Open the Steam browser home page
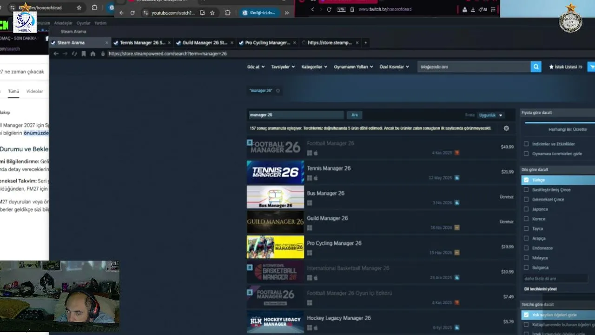 (x=93, y=54)
